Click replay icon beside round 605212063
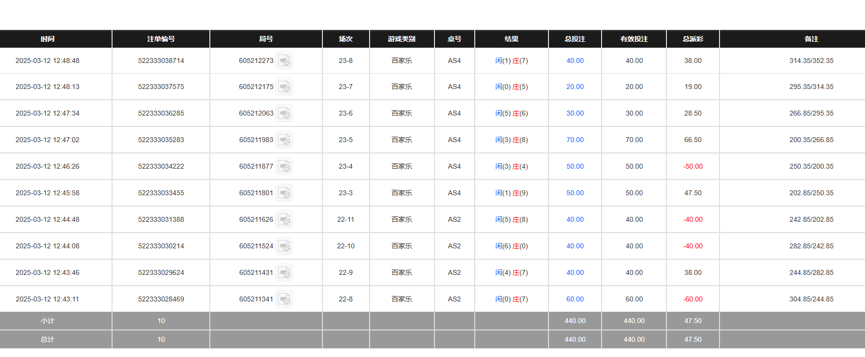This screenshot has height=357, width=865. (x=284, y=114)
